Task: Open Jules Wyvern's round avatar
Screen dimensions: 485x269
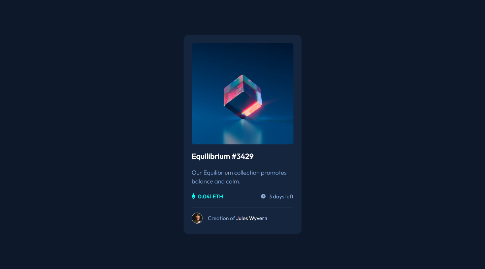Action: pos(197,218)
